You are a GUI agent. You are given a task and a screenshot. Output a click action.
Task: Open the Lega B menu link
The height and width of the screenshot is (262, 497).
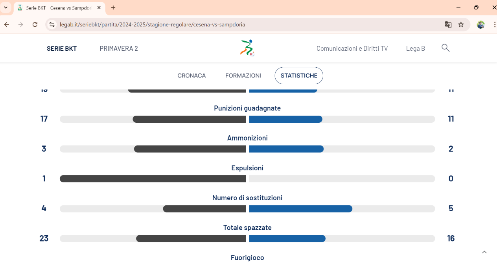[x=415, y=48]
